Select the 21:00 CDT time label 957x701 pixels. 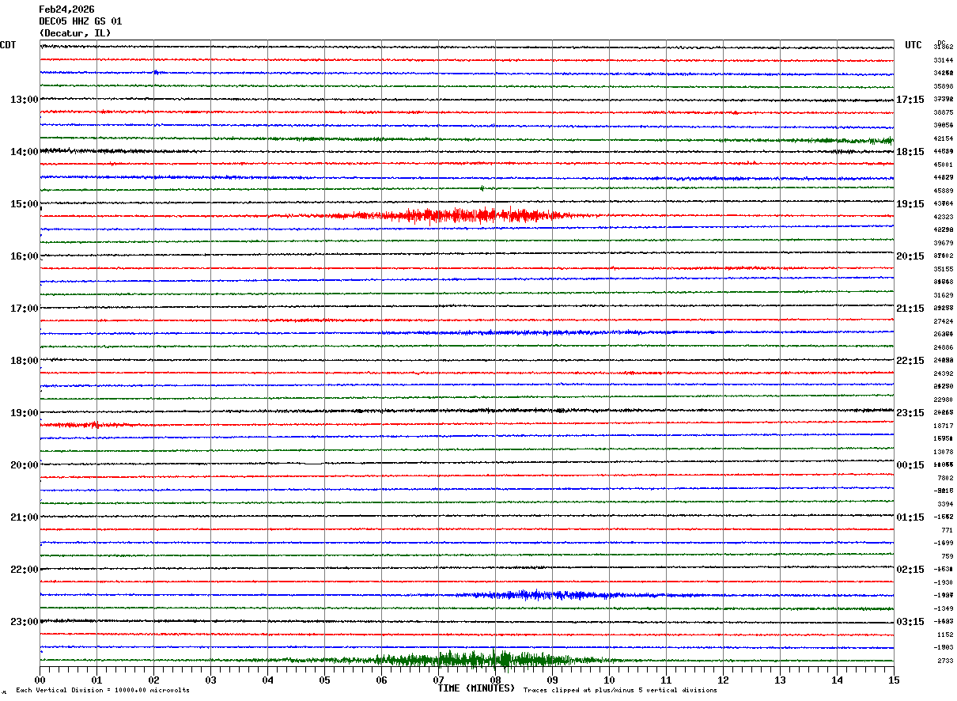click(x=25, y=517)
